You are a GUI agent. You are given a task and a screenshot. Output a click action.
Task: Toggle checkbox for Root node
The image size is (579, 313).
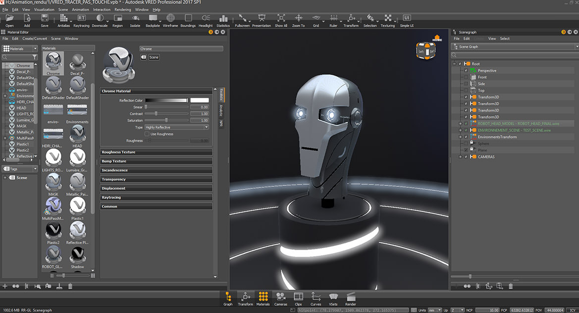tap(460, 64)
